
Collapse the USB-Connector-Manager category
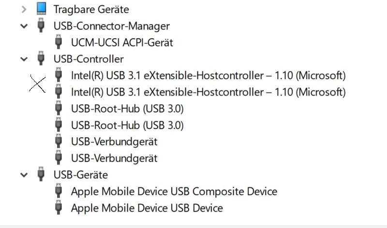(x=24, y=26)
